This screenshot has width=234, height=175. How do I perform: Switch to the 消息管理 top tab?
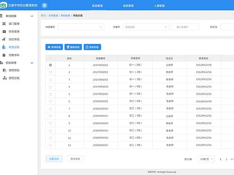click(x=128, y=6)
